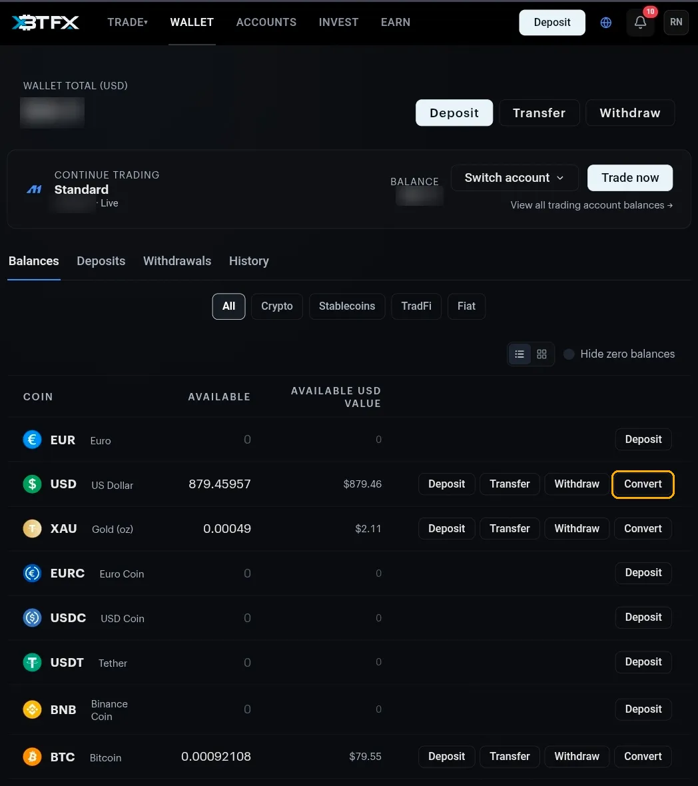Click Deposit in the EURC row
This screenshot has width=698, height=786.
tap(643, 573)
